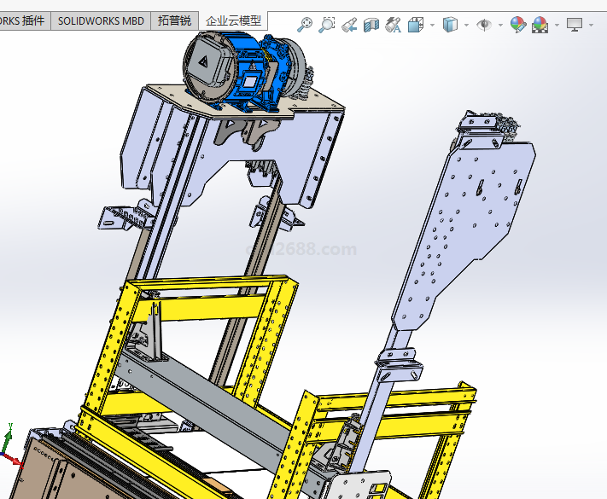Switch to the SOLIDWORKS MBD tab

coord(101,21)
